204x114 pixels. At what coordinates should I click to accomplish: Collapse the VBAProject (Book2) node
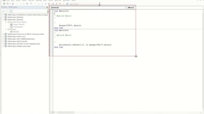pyautogui.click(x=3, y=20)
